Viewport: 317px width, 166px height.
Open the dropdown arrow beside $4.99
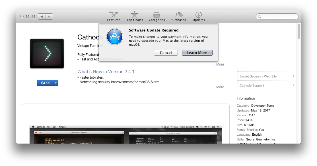[56, 83]
